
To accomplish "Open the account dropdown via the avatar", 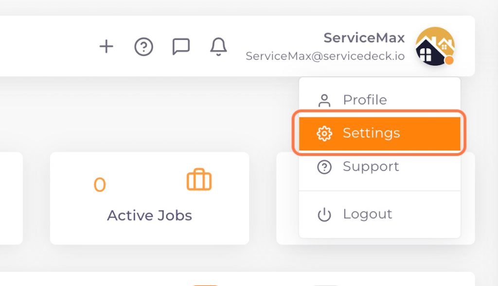I will 435,47.
